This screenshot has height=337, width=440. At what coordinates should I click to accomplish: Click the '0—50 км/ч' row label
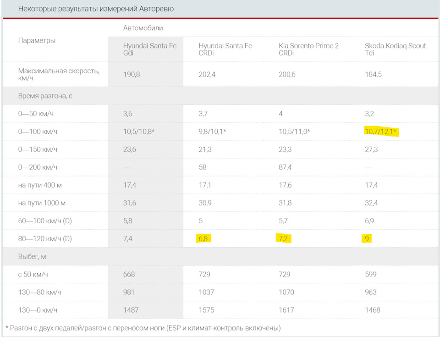[x=36, y=114]
